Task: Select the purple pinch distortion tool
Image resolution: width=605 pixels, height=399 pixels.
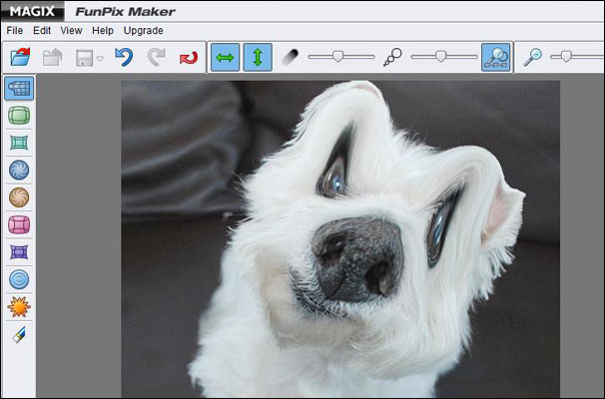Action: point(18,252)
